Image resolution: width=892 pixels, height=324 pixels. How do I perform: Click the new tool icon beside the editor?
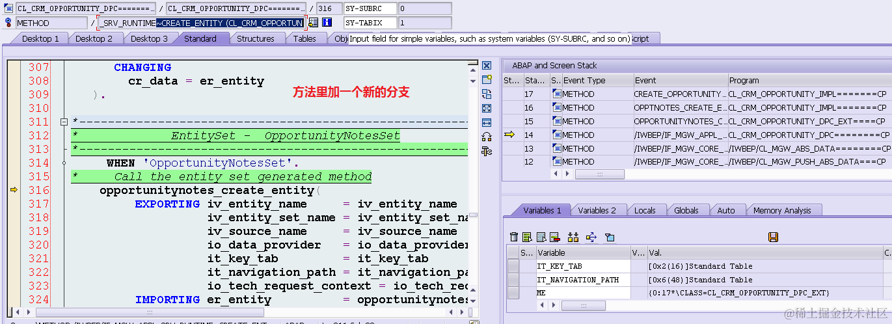click(x=486, y=79)
